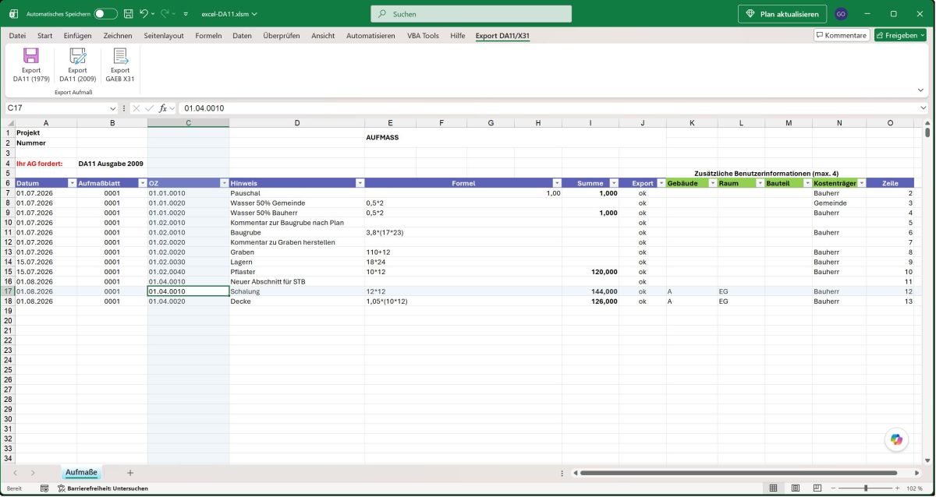Viewport: 936px width, 497px height.
Task: Switch to the Automatisieren ribbon tab
Action: coord(370,36)
